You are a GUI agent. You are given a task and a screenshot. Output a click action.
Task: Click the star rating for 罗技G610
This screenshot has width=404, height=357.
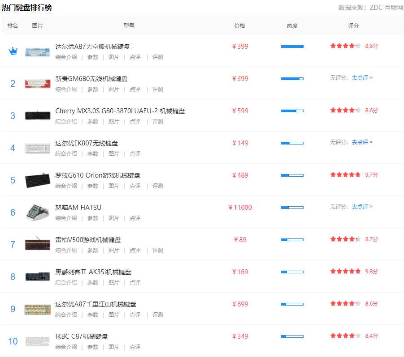(x=345, y=175)
